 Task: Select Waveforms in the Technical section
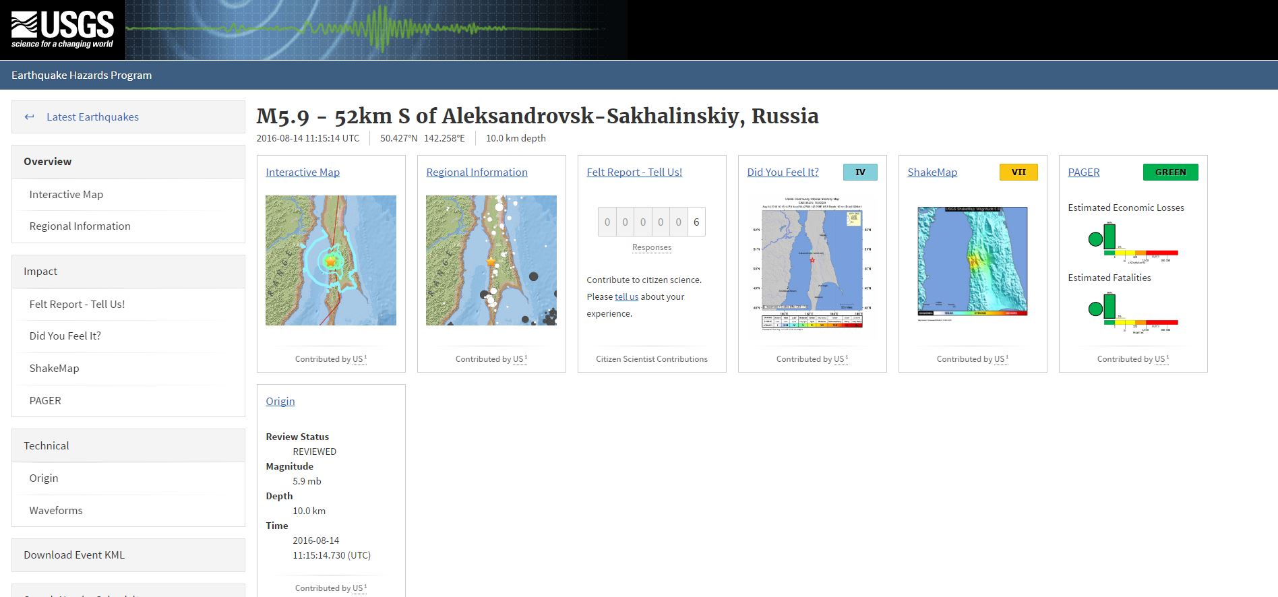[x=56, y=511]
